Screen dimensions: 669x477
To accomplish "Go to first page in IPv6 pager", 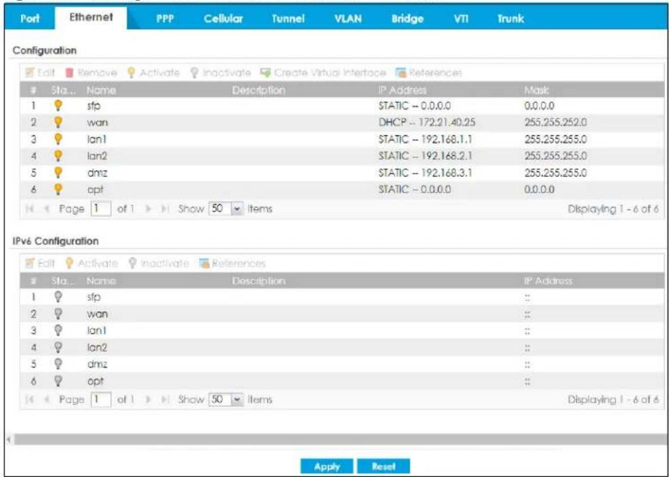I will coord(29,400).
